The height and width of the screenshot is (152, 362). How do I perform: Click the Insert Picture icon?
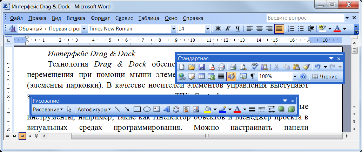point(196,109)
